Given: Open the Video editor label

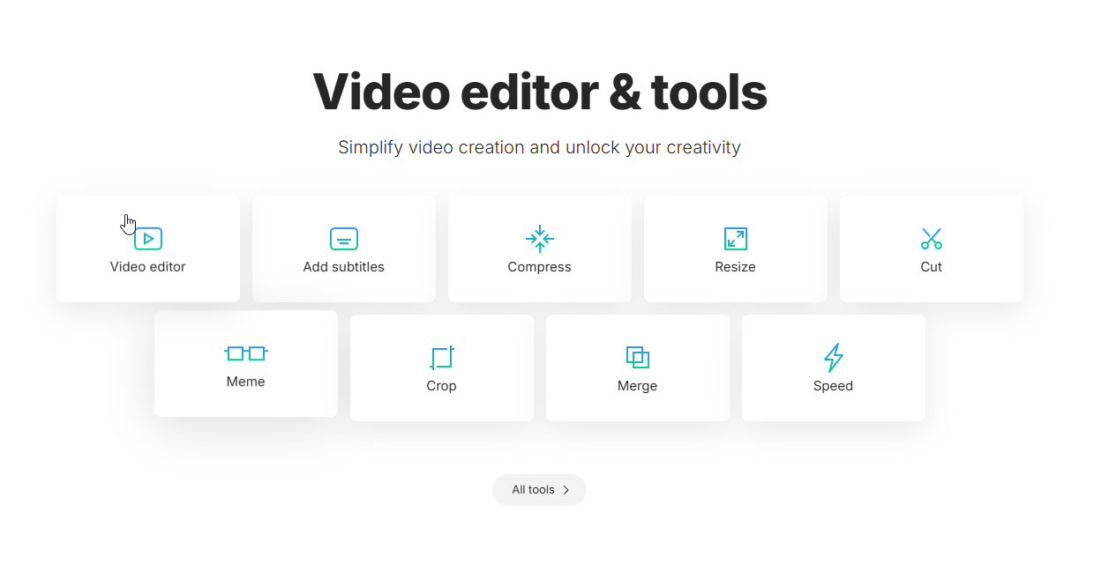Looking at the screenshot, I should click(148, 267).
